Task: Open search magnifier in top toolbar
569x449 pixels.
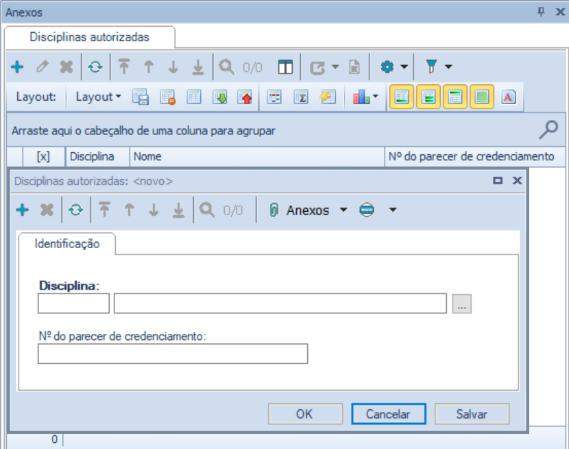Action: (x=226, y=67)
